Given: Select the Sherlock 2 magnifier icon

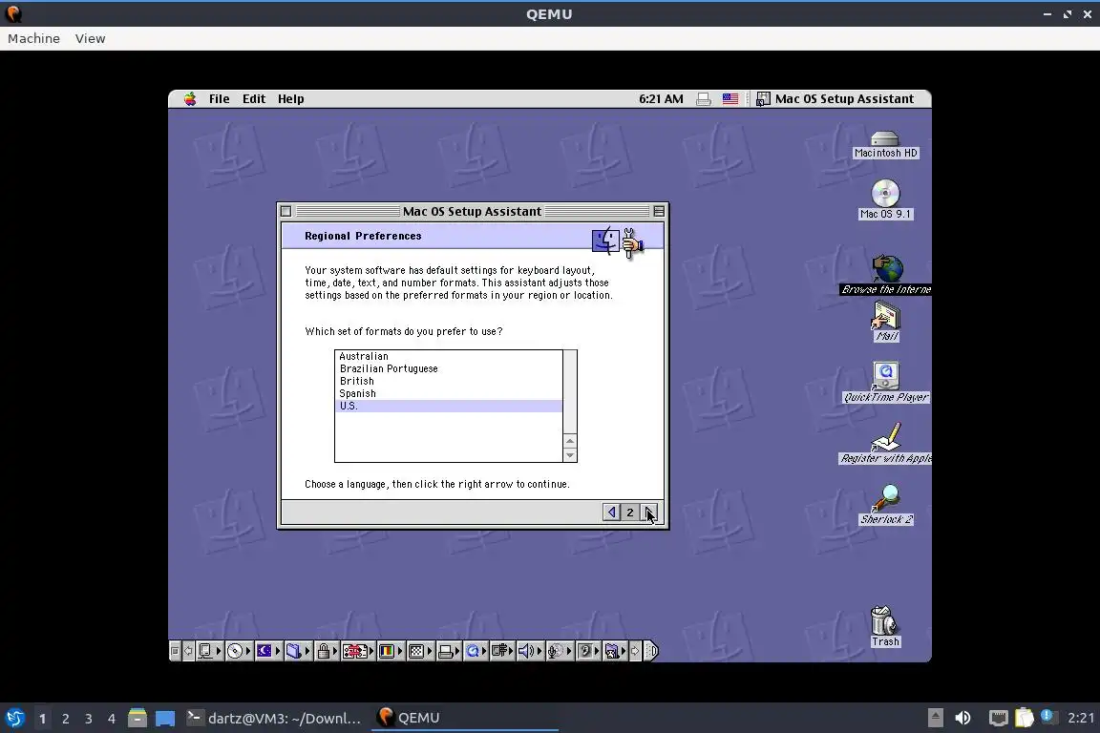Looking at the screenshot, I should point(885,498).
